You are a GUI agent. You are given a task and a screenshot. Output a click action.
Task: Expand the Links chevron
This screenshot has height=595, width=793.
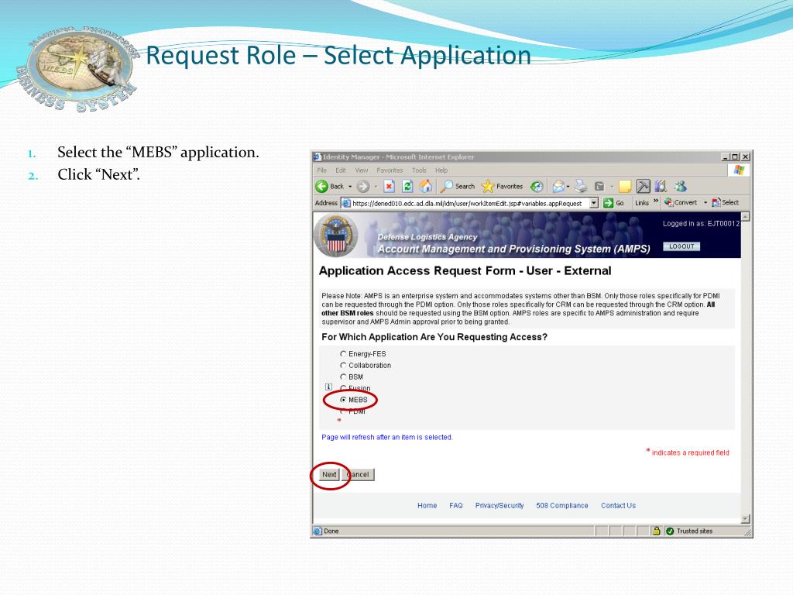pos(656,201)
